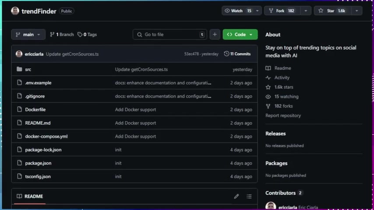Click the contributor avatar for ericciarla

click(271, 206)
